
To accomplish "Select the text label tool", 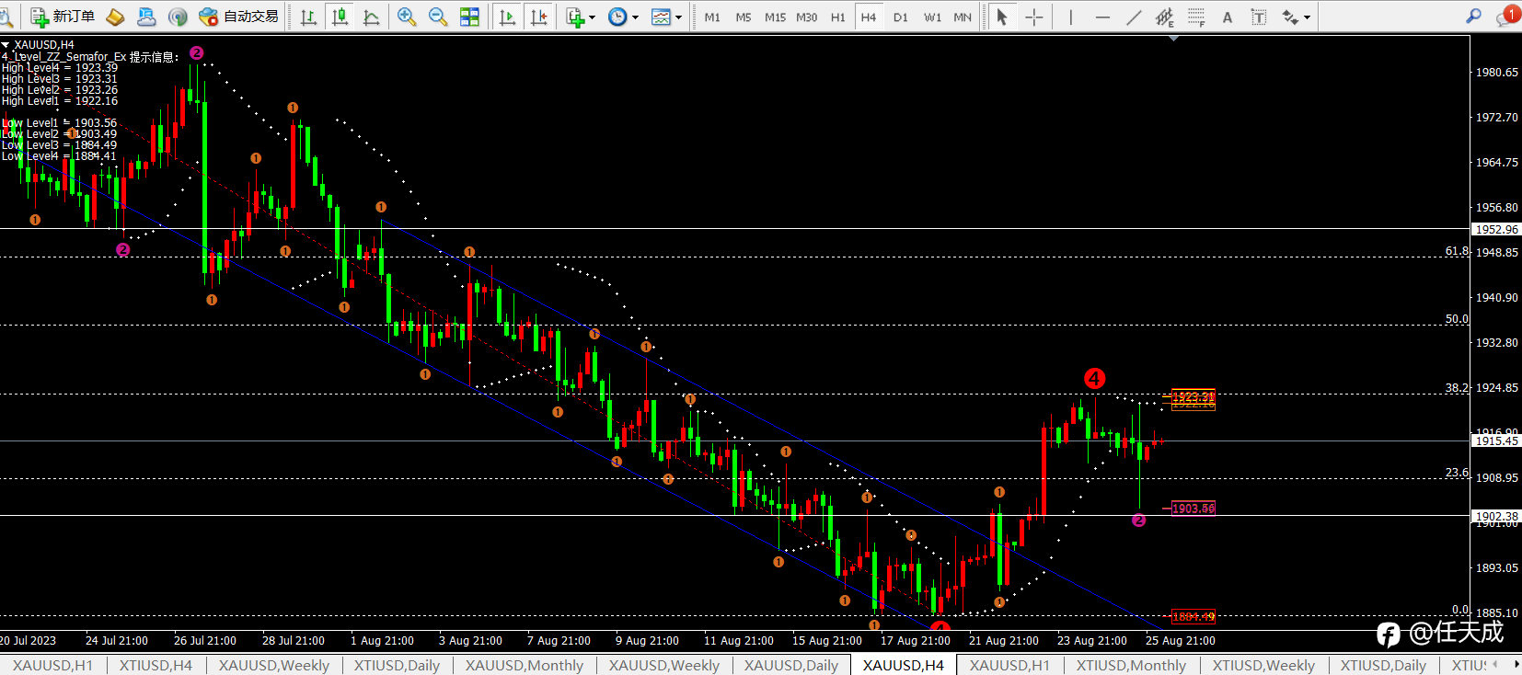I will point(1259,17).
